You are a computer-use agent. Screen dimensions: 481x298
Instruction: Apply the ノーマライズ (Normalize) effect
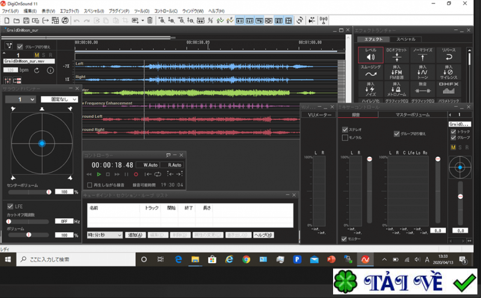click(421, 55)
